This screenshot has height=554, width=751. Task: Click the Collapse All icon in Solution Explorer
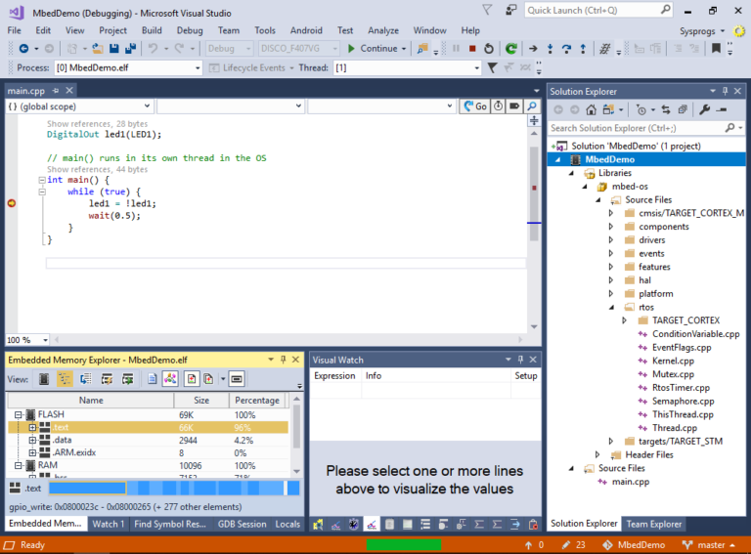tap(683, 110)
